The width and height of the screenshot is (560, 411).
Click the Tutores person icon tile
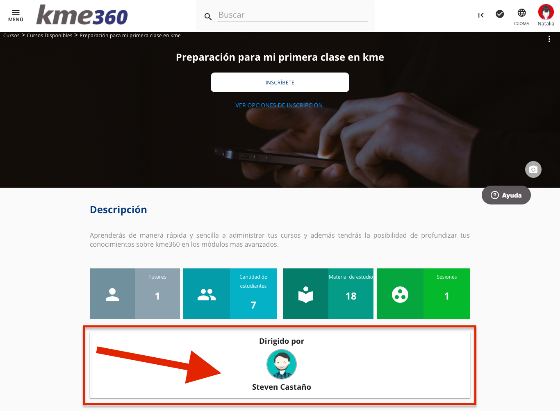[x=112, y=294]
